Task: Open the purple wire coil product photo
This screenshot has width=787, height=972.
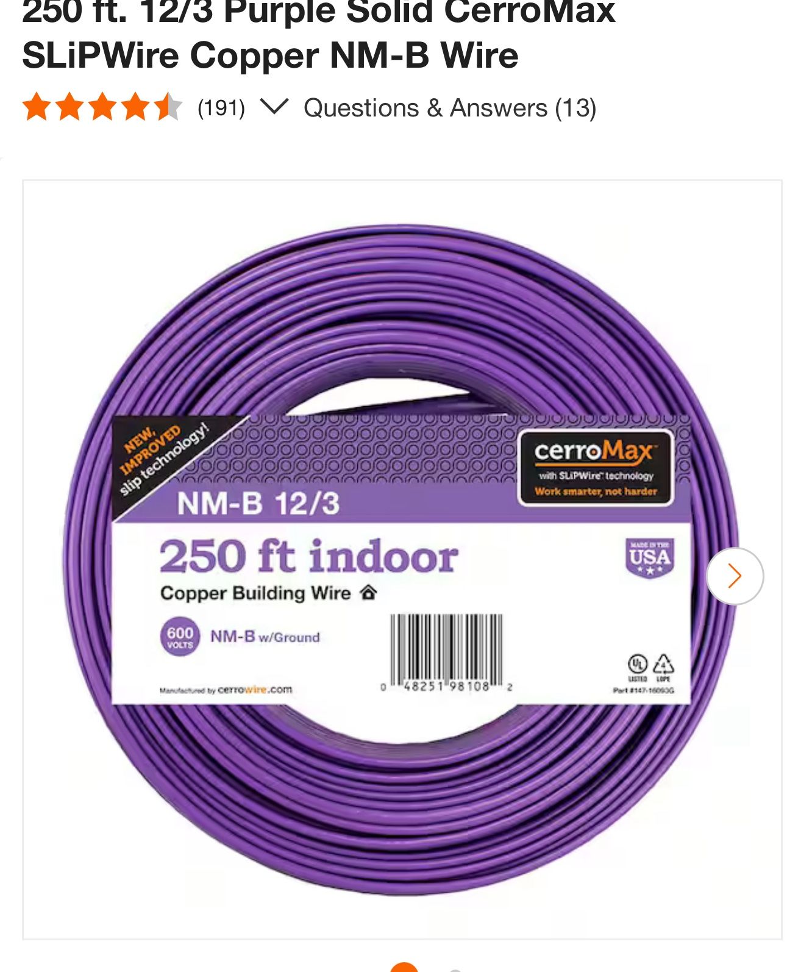Action: [x=402, y=559]
